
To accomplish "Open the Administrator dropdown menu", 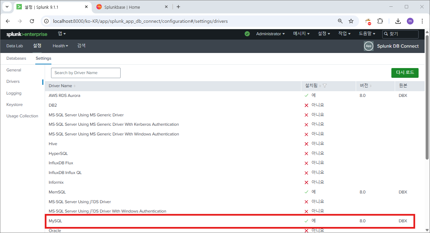I will (x=270, y=34).
